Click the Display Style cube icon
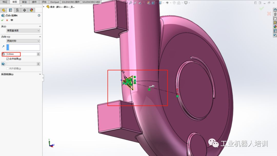Screen dimensions: 277x156 click(160, 3)
